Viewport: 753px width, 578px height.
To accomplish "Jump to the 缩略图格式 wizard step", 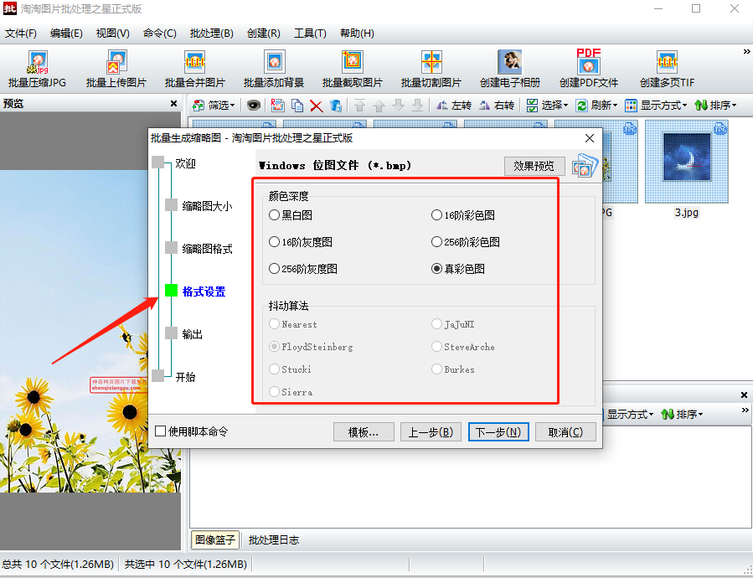I will pos(199,249).
